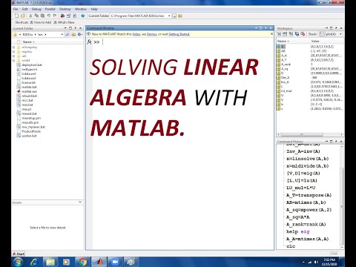Open the File menu
356x267 pixels.
pos(16,9)
